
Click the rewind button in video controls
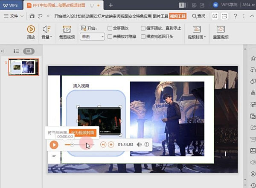pyautogui.click(x=103, y=144)
